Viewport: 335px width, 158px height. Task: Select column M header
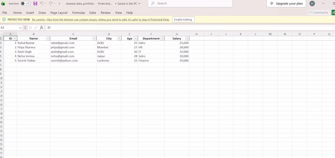click(270, 34)
